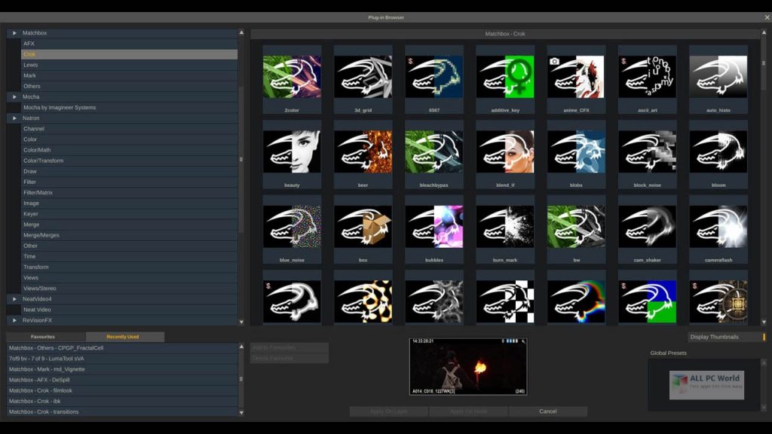Choose the blend_if shader thumbnail

[505, 151]
